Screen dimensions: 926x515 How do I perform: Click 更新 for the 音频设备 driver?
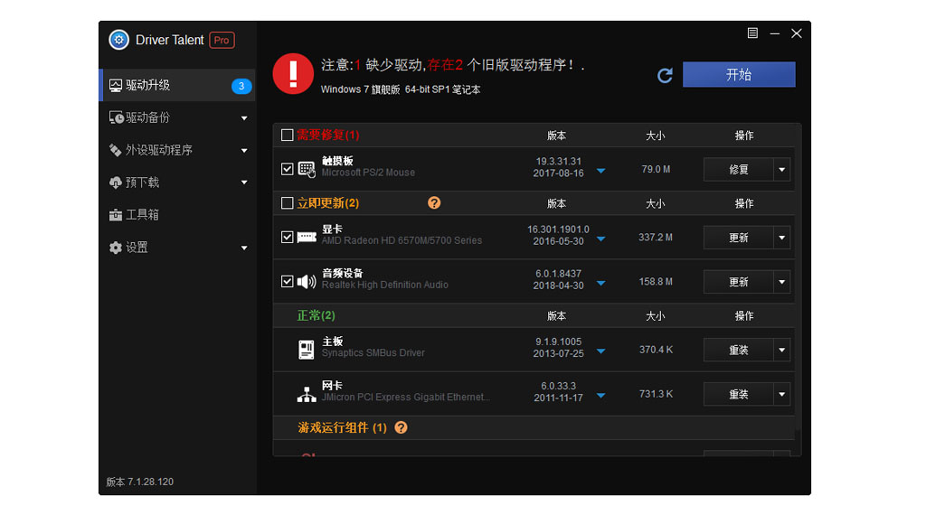738,282
